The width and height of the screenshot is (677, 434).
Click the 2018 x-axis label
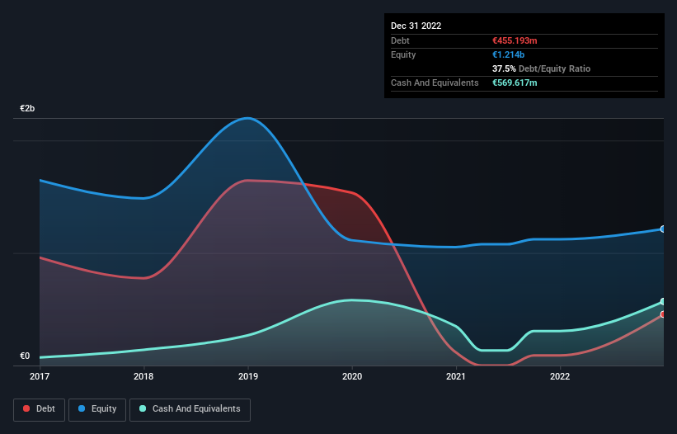pyautogui.click(x=143, y=376)
